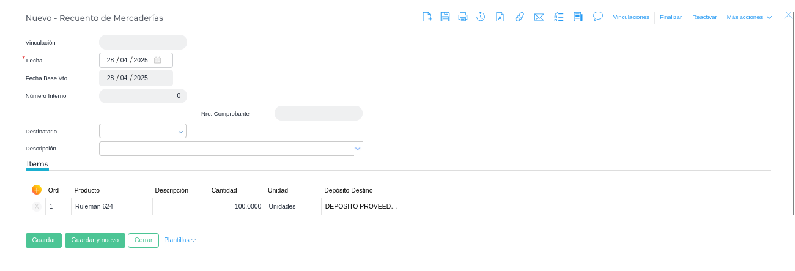Image resolution: width=795 pixels, height=271 pixels.
Task: Click the Producto column header
Action: coord(87,190)
